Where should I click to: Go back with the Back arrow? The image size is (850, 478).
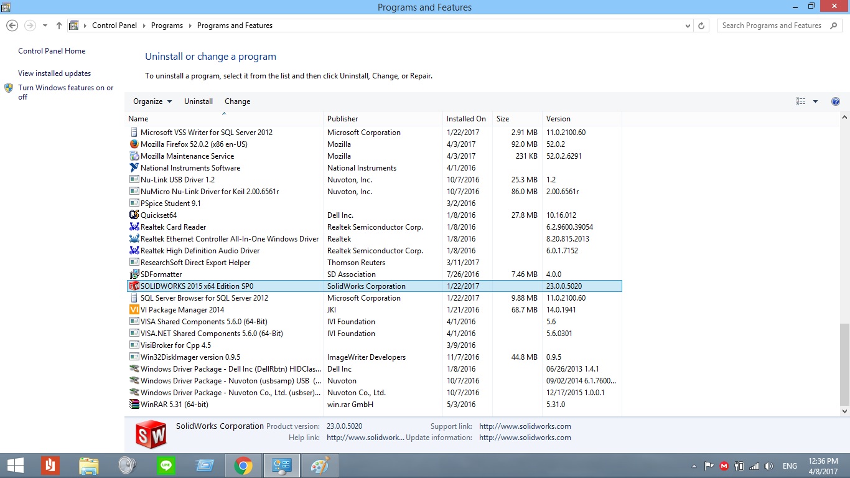pyautogui.click(x=12, y=26)
